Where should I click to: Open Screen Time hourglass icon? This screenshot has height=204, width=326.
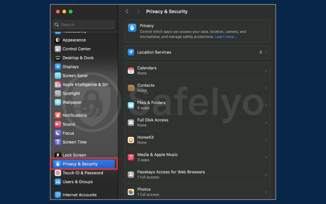(x=58, y=142)
